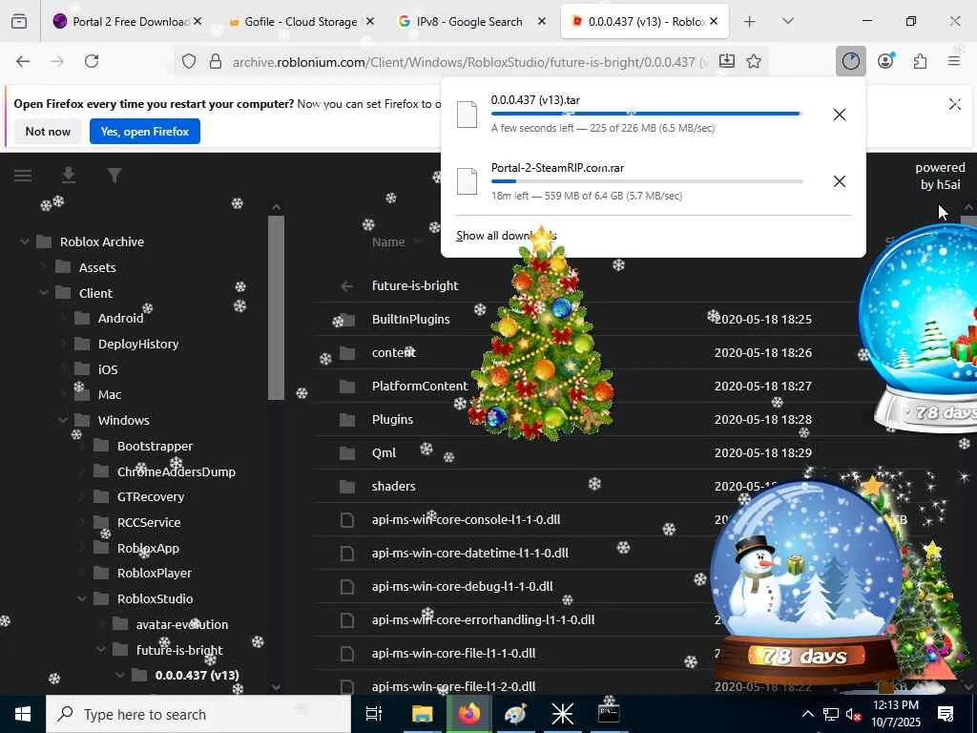Close the Gofile tab
This screenshot has height=733, width=977.
[x=370, y=22]
